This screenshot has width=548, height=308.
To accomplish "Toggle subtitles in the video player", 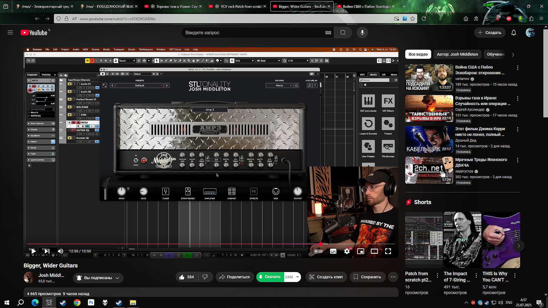I will tap(333, 251).
